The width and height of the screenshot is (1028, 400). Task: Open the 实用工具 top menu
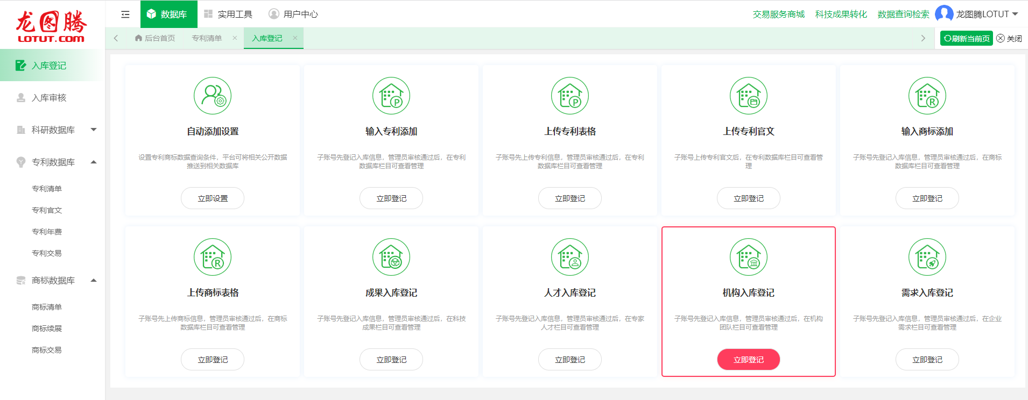click(x=228, y=15)
